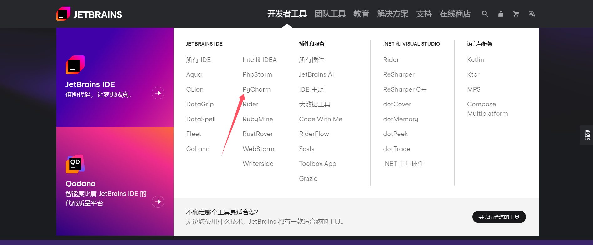Image resolution: width=593 pixels, height=245 pixels.
Task: Select PhpStorm link
Action: (257, 74)
